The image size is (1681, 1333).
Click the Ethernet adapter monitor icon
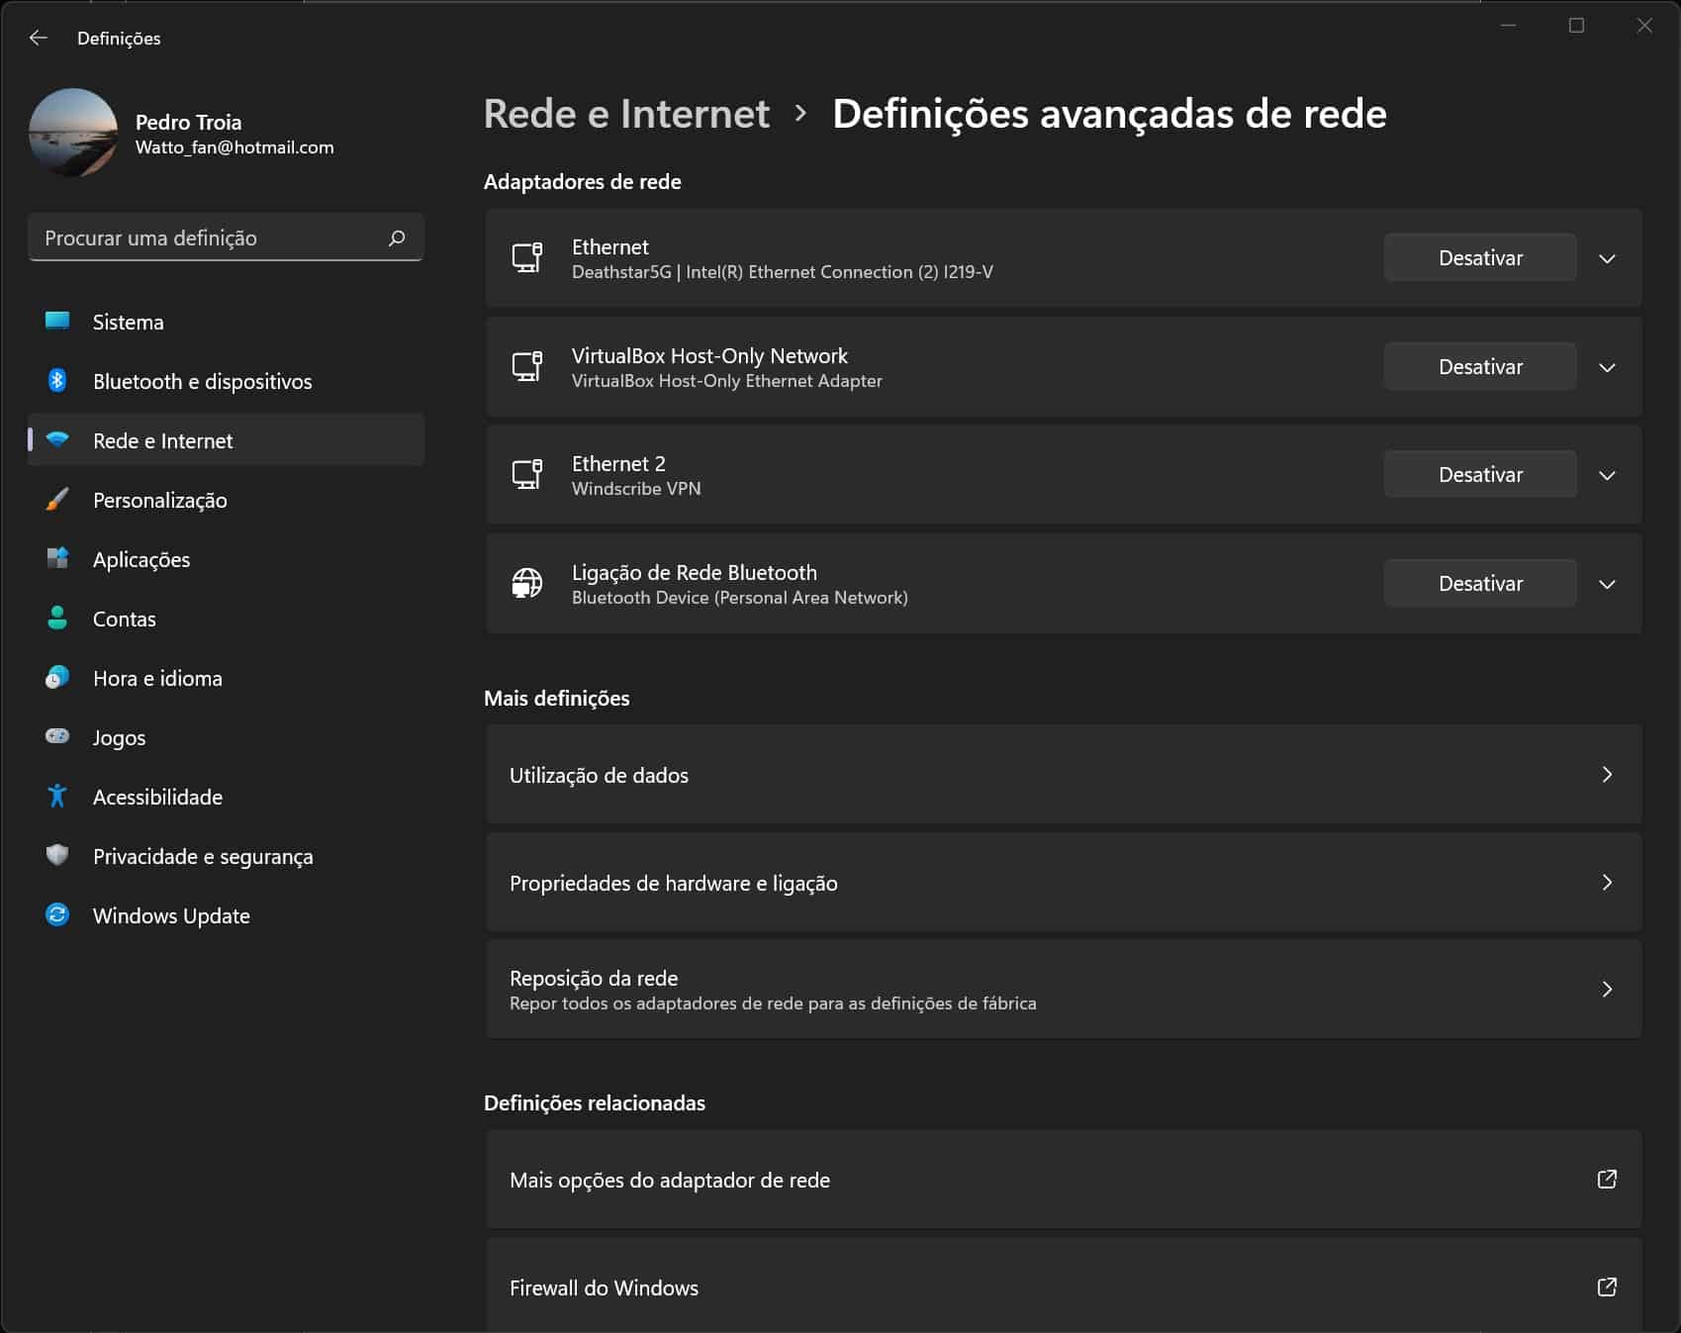(526, 258)
